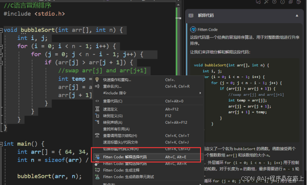Image resolution: width=307 pixels, height=185 pixels.
Task: Expand the #include 指令 submenu arrow
Action: [200, 93]
